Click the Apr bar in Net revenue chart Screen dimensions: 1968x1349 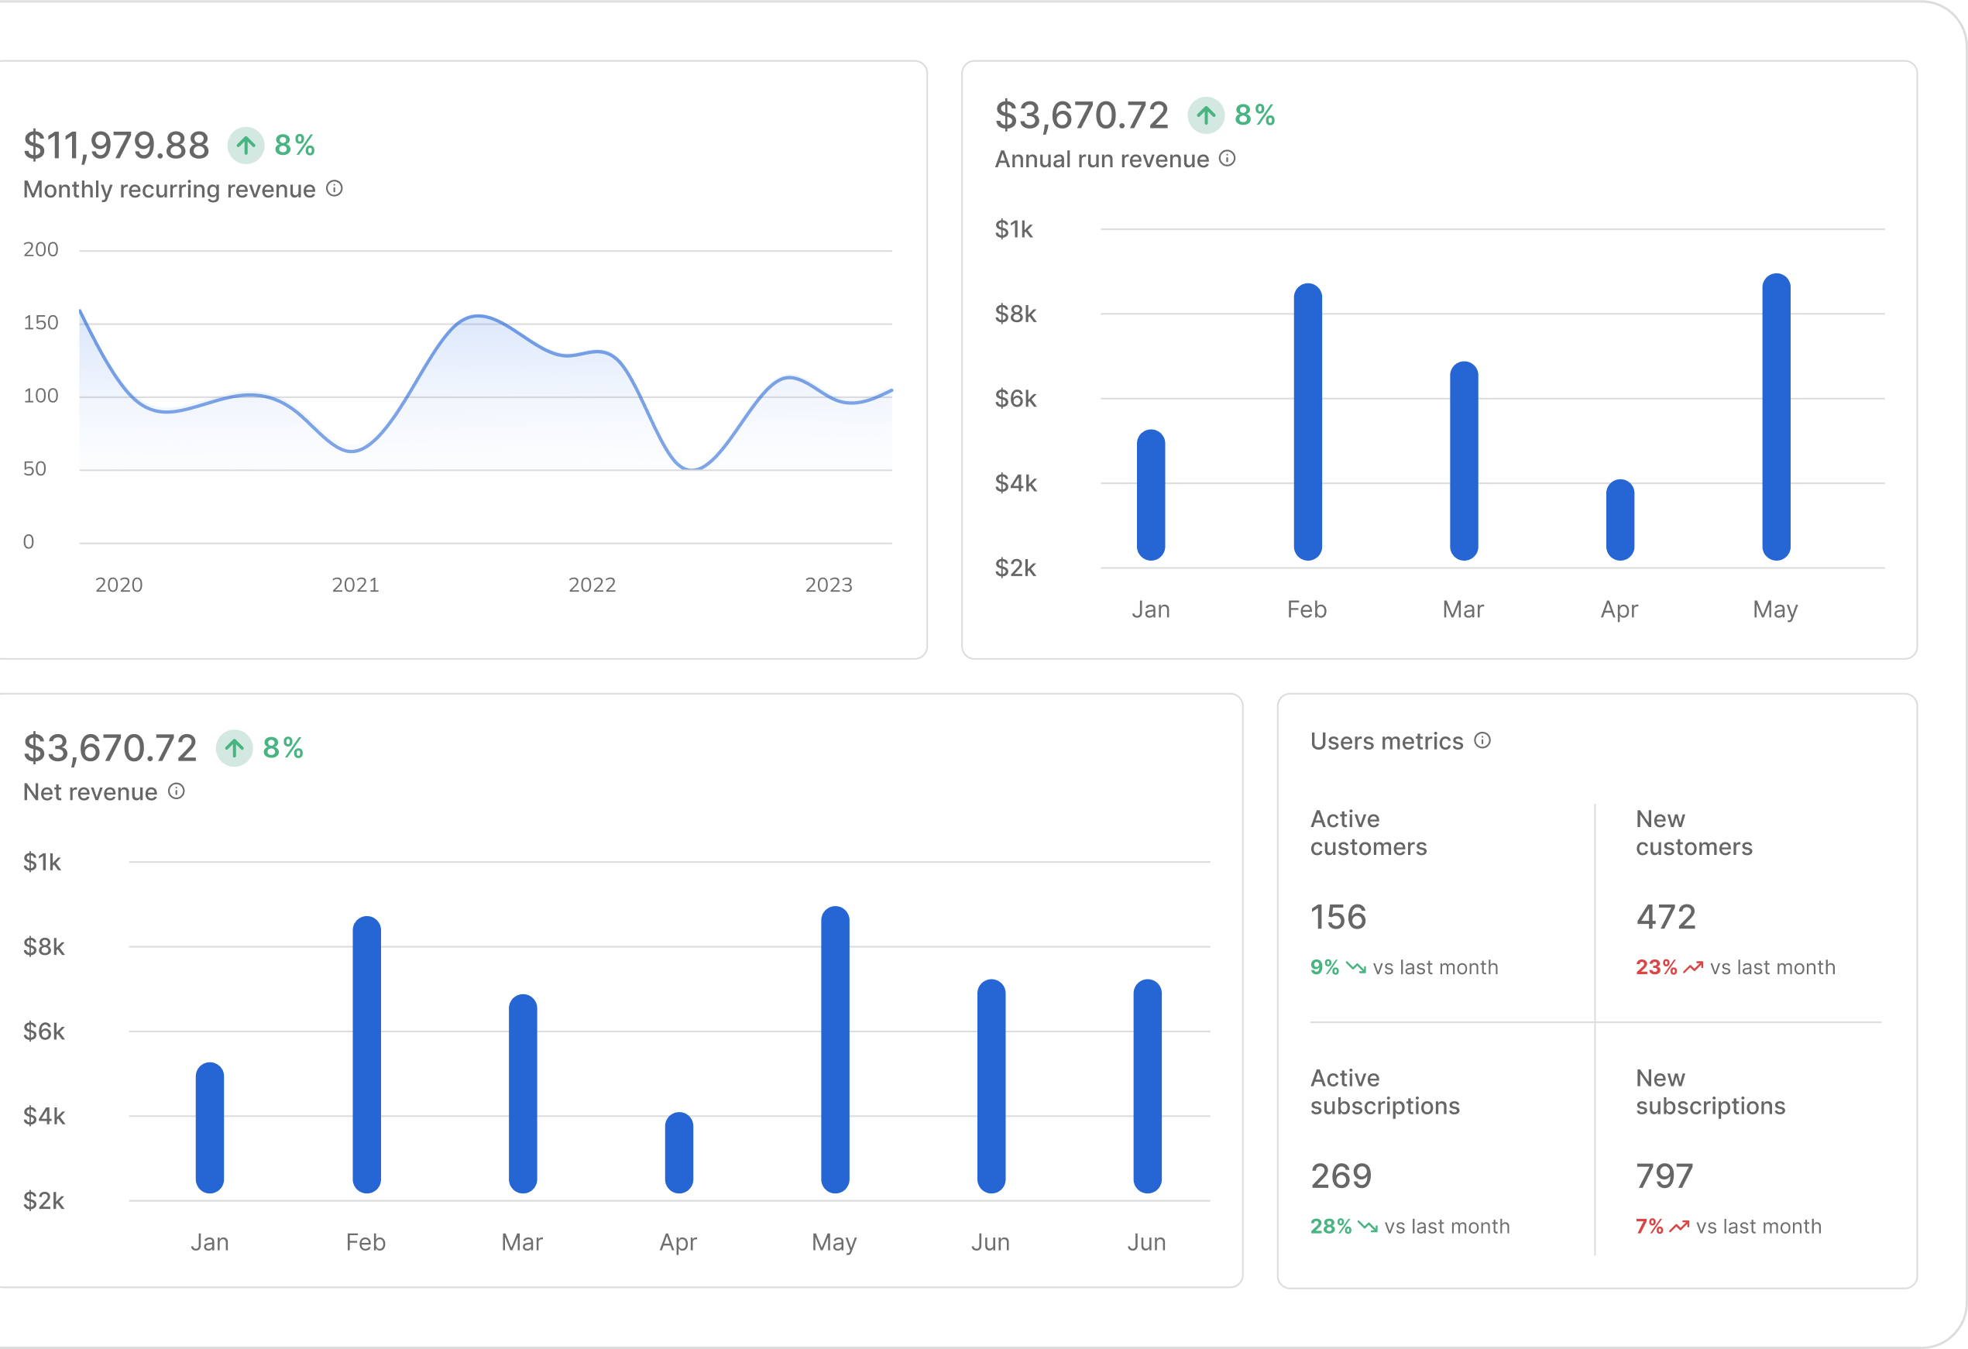(678, 1152)
